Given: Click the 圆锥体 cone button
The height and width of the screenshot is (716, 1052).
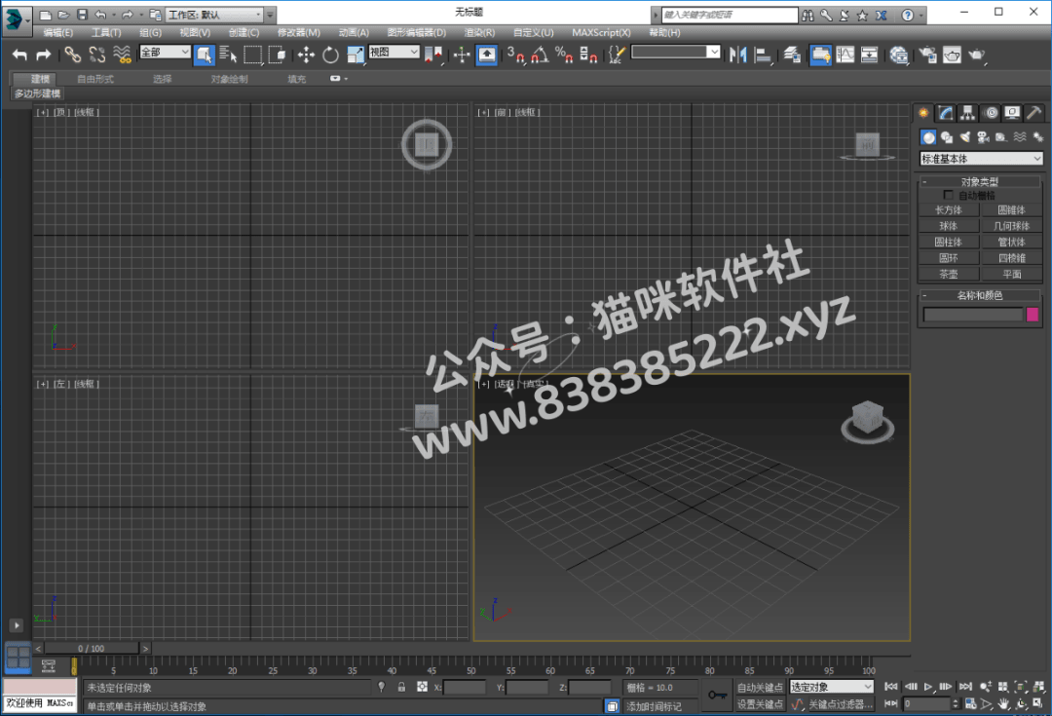Looking at the screenshot, I should [x=1011, y=210].
